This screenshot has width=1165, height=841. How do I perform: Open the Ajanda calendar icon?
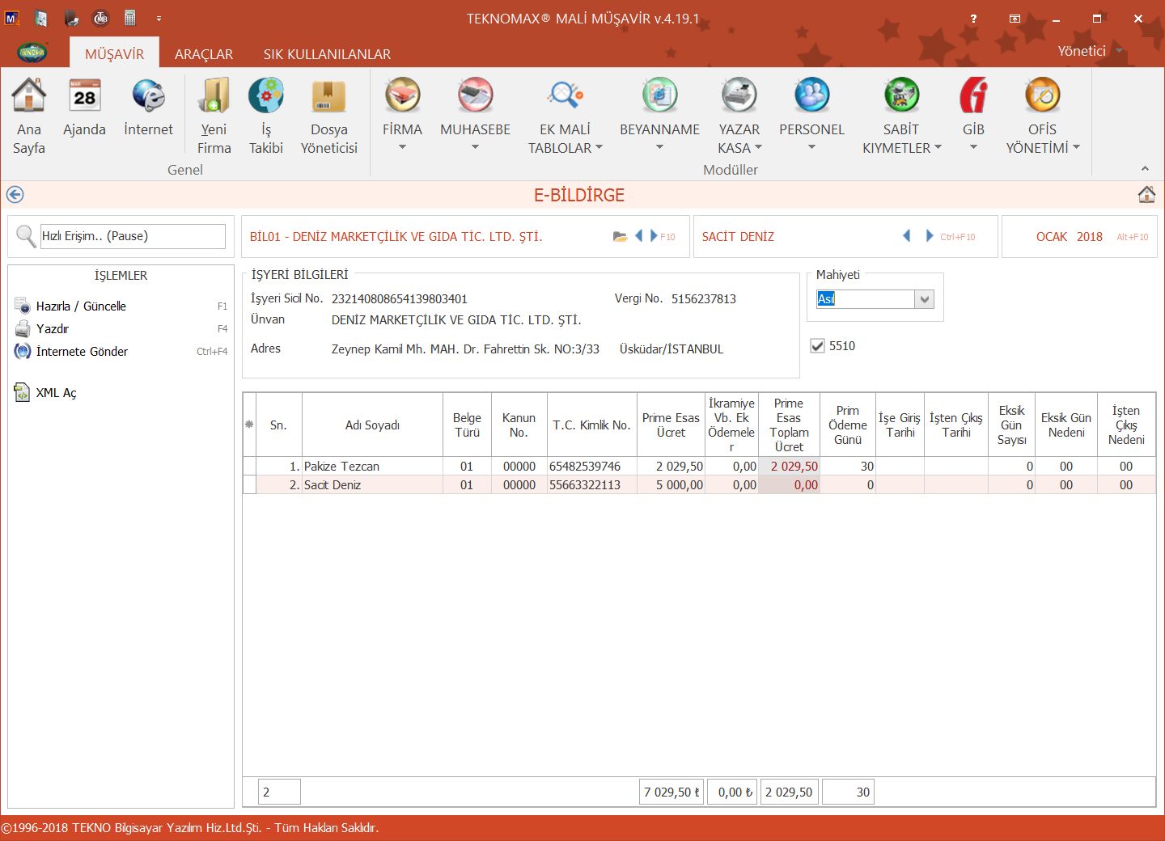[84, 97]
